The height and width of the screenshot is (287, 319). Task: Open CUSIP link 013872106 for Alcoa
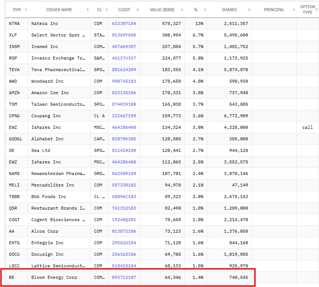coord(124,232)
